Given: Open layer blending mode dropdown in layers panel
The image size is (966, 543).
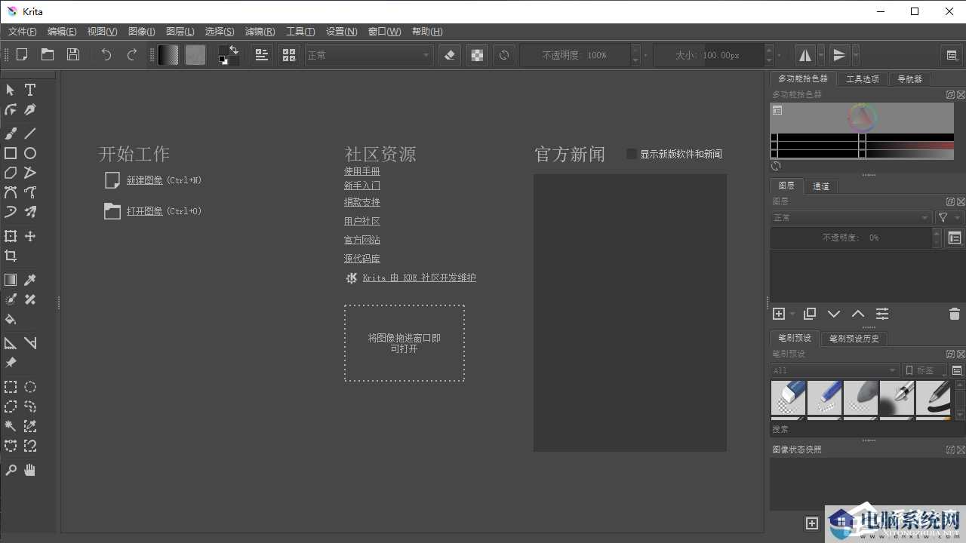Looking at the screenshot, I should 851,217.
